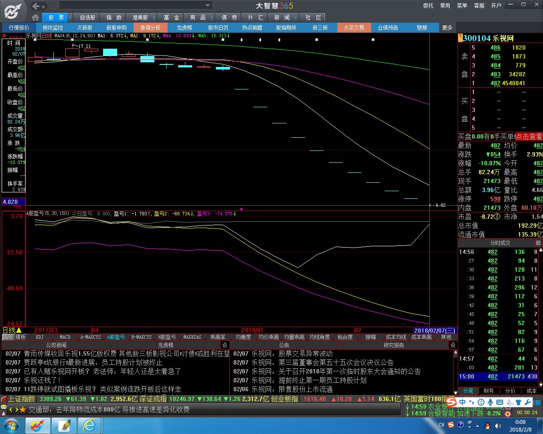Expand the 新闻 tab options arrow
This screenshot has height=434, width=543.
pos(296,17)
